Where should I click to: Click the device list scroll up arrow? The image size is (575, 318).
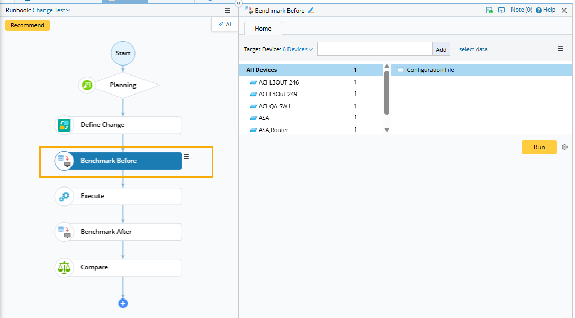(387, 66)
